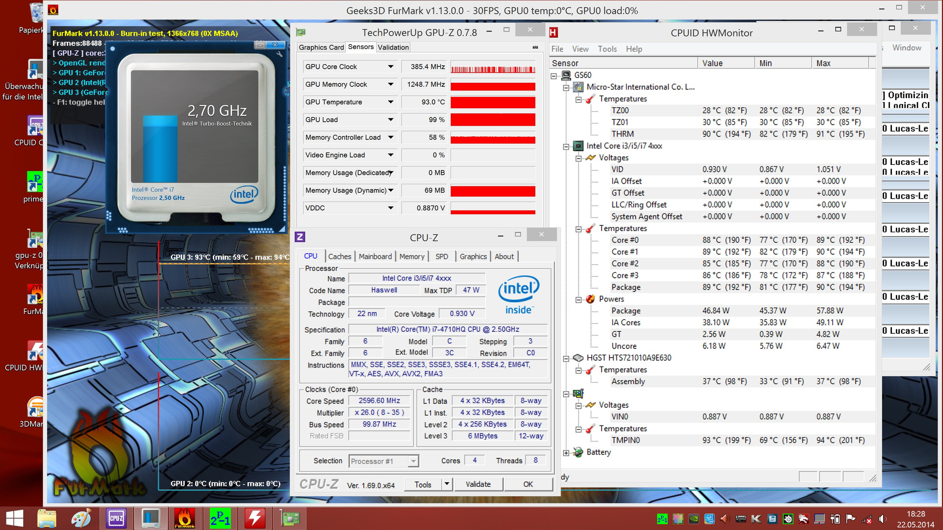The image size is (943, 530).
Task: Click Intel graphics tray icon
Action: click(x=709, y=519)
